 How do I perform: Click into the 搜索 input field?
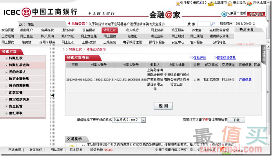(x=204, y=24)
